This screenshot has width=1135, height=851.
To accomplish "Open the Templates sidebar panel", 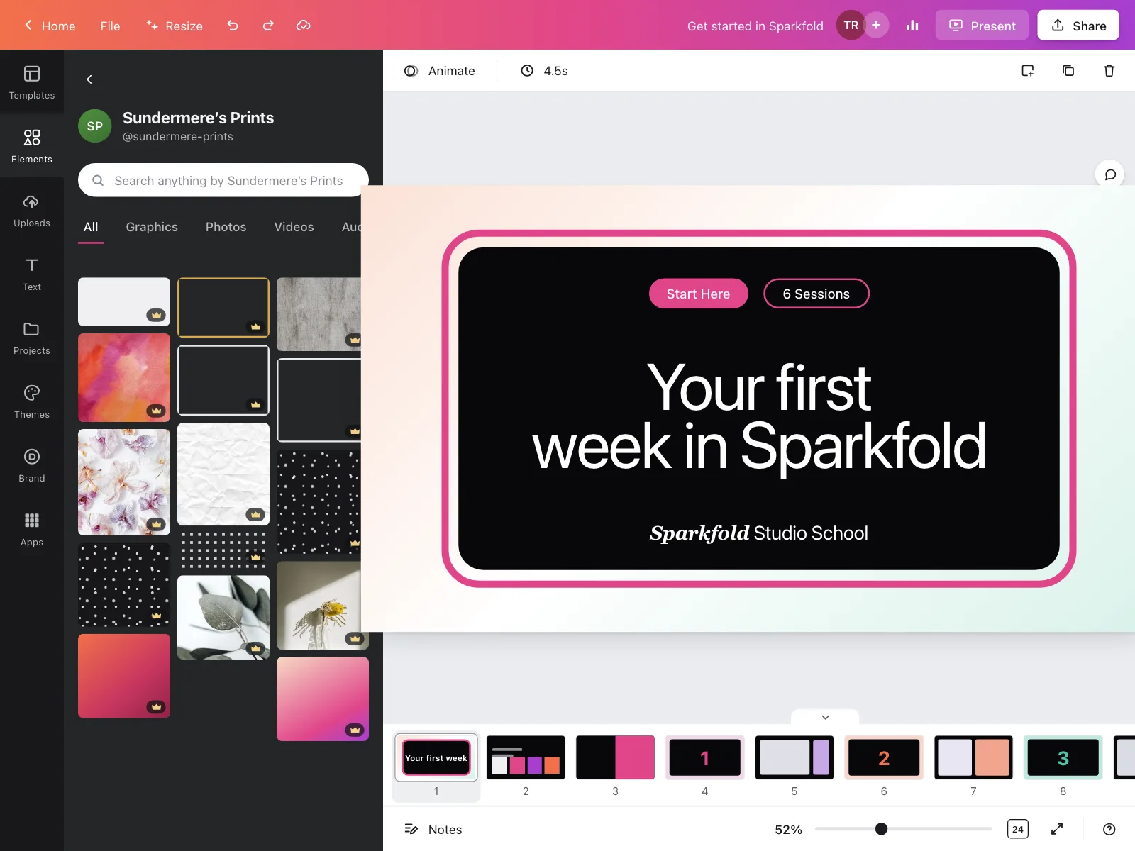I will click(32, 82).
